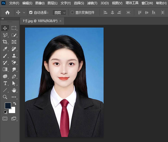This screenshot has height=142, width=168.
Task: Align top edges
Action: pos(140,12)
